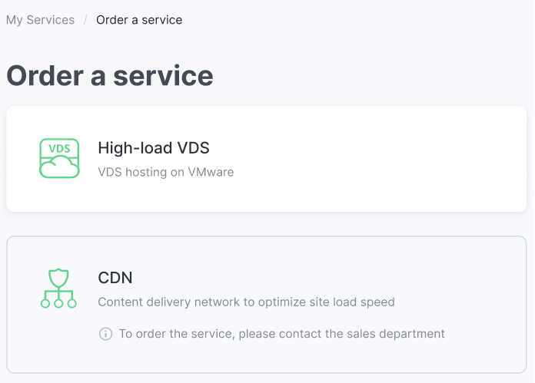This screenshot has width=535, height=383.
Task: Click the breadcrumb slash separator
Action: pos(85,20)
